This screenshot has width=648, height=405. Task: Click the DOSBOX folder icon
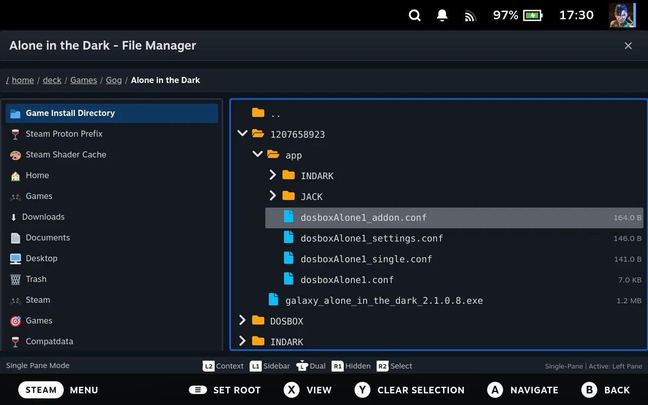[x=258, y=320]
